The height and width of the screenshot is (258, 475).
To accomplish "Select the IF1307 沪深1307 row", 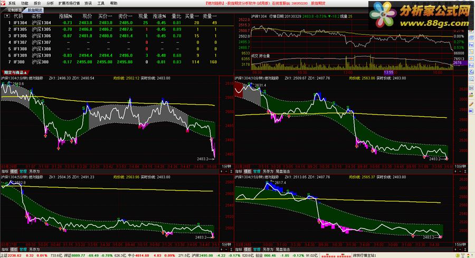I will point(117,42).
